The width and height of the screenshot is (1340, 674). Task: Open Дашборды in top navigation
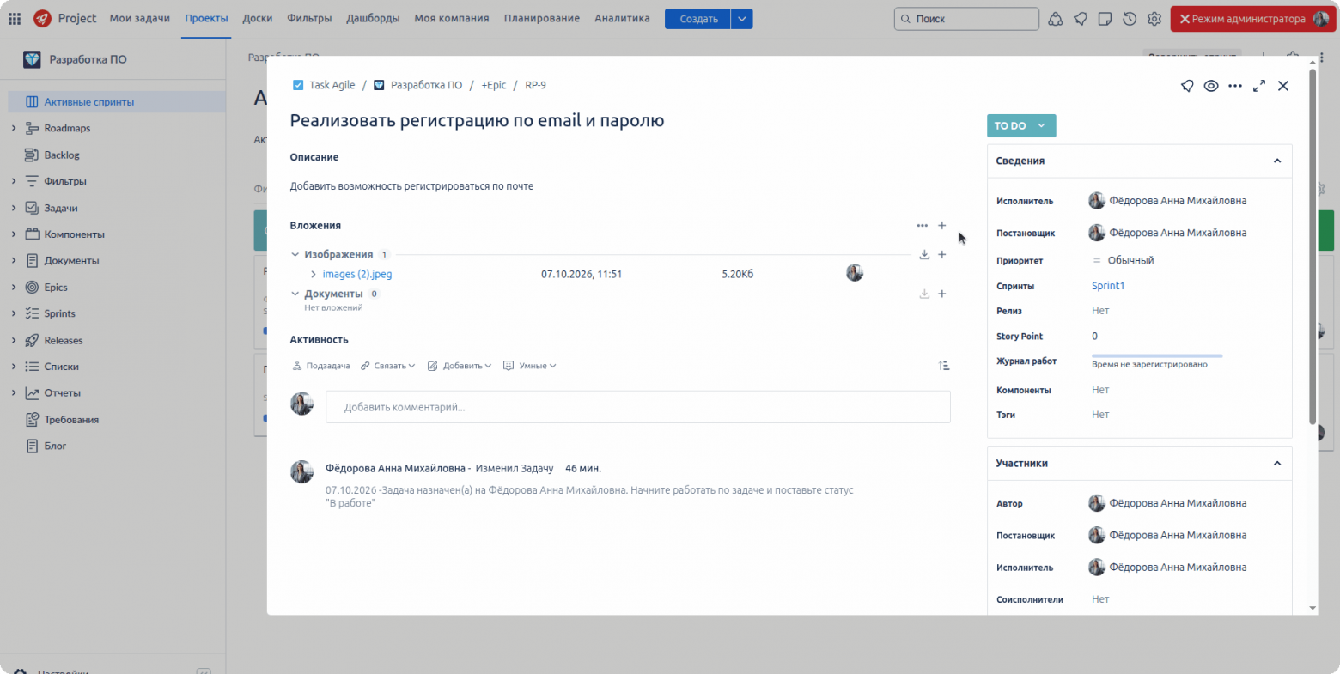(373, 19)
